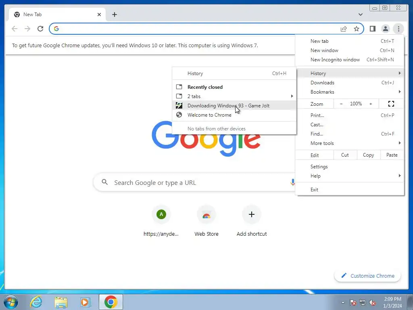Expand the Bookmarks submenu
Screen dimensions: 413x310
(350, 92)
